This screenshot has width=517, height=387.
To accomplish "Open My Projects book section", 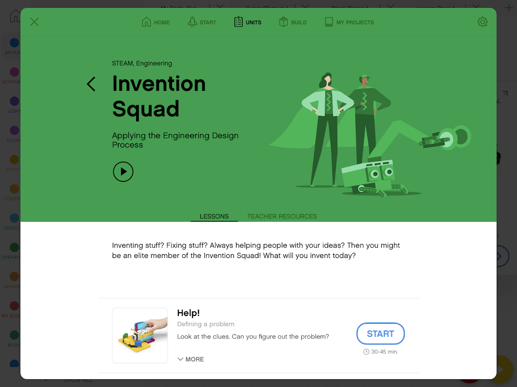I will [349, 22].
